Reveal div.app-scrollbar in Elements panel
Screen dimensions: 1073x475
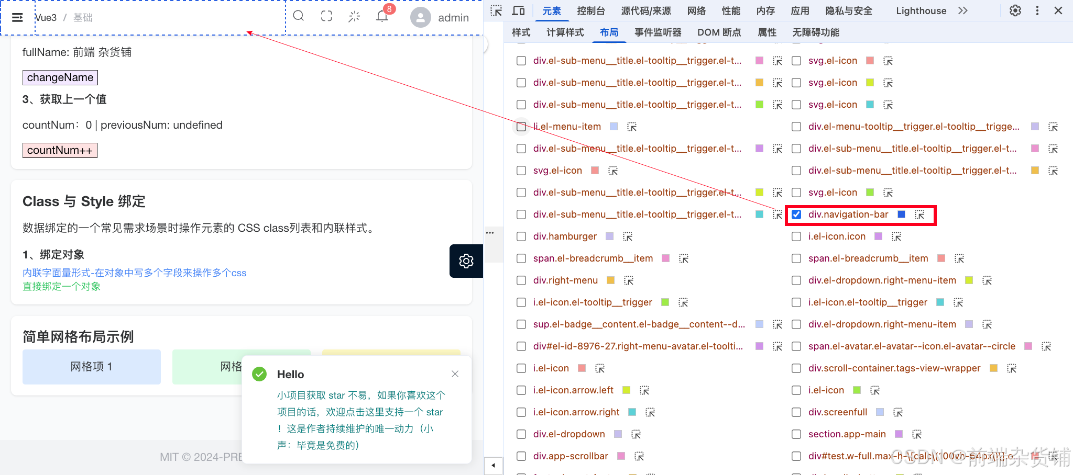pyautogui.click(x=639, y=456)
